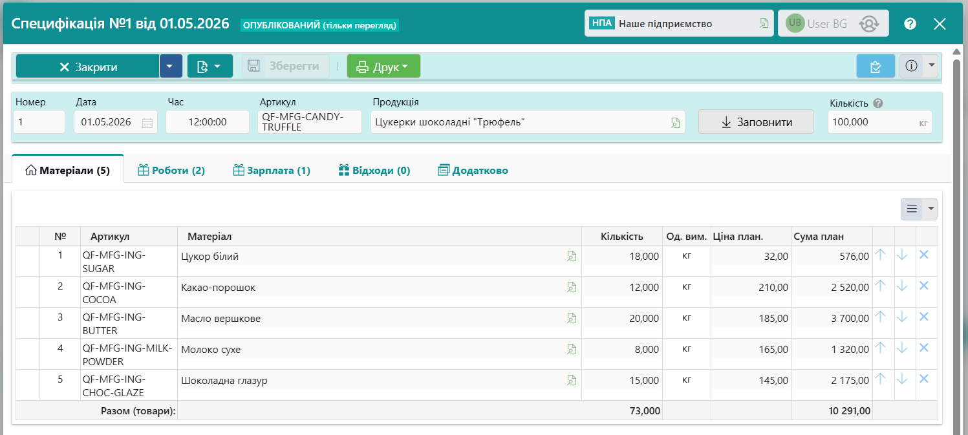
Task: Switch to the Роботи (2) tab
Action: [x=171, y=171]
